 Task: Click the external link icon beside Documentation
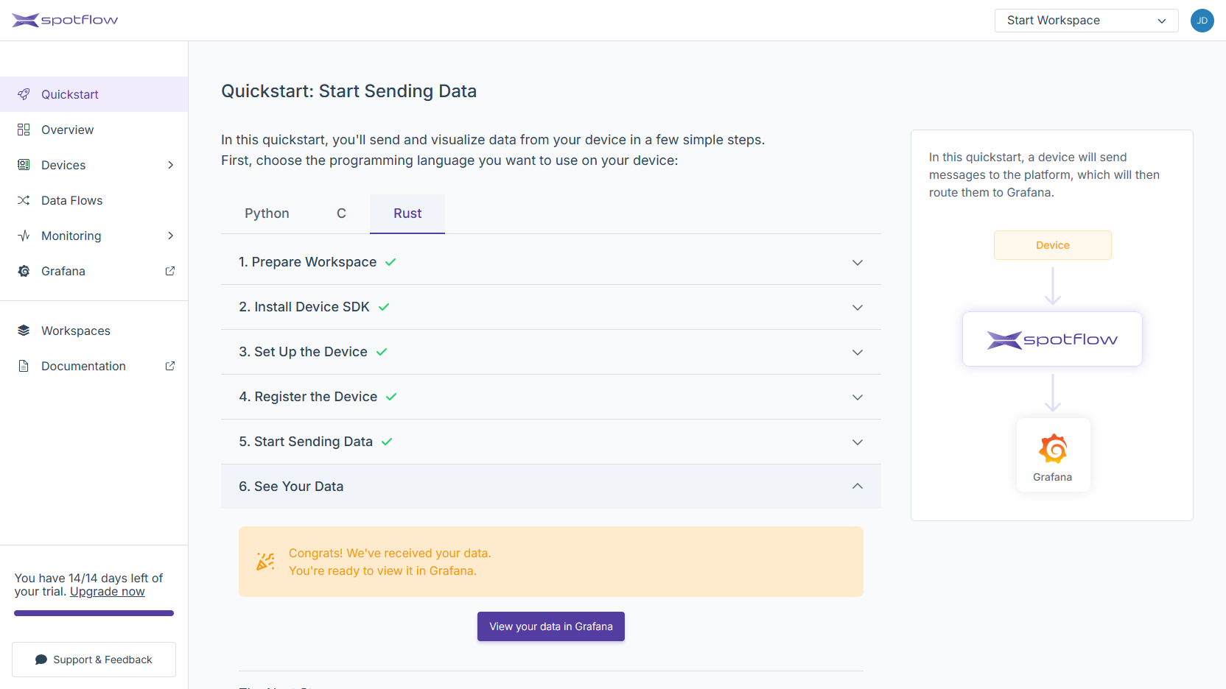pyautogui.click(x=170, y=366)
